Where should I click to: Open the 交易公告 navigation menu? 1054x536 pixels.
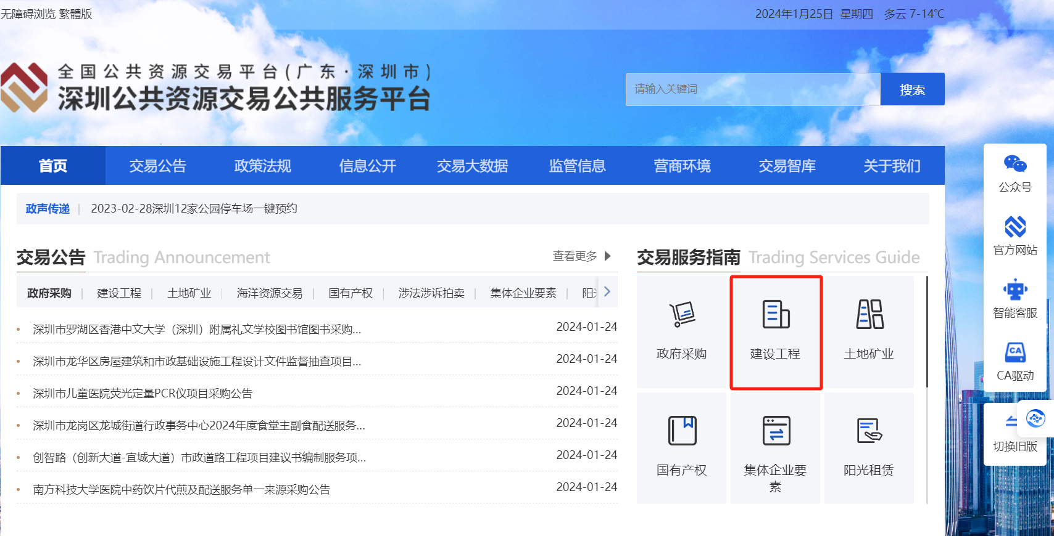pos(157,166)
